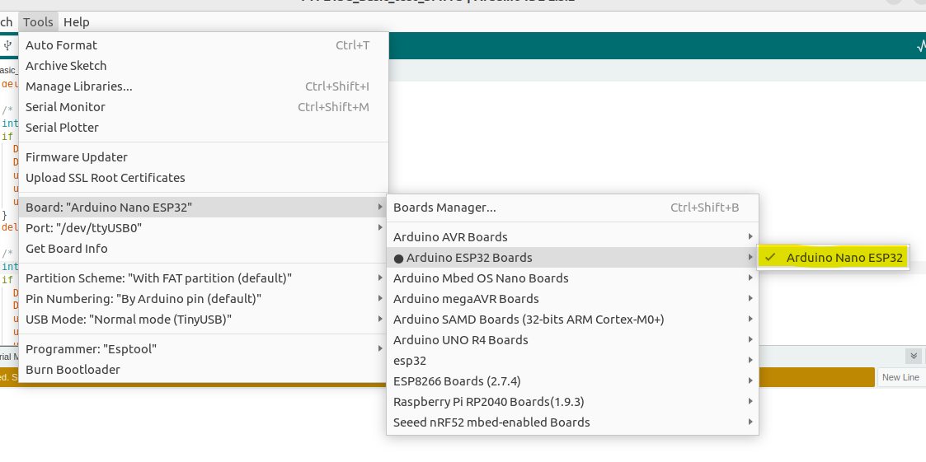Expand USB Mode submenu
926x462 pixels.
point(204,320)
